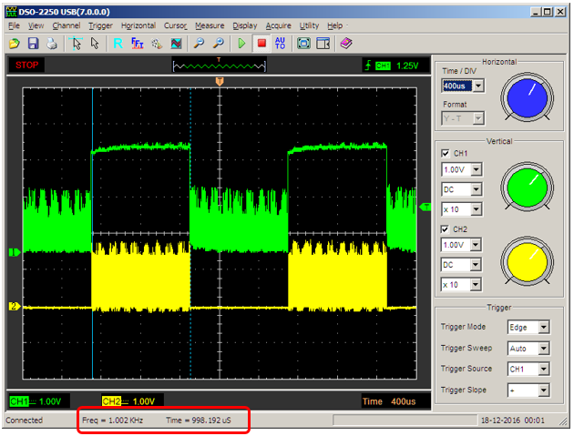Open CH1 voltage 1.00V dropdown
Image resolution: width=574 pixels, height=436 pixels.
click(x=476, y=169)
